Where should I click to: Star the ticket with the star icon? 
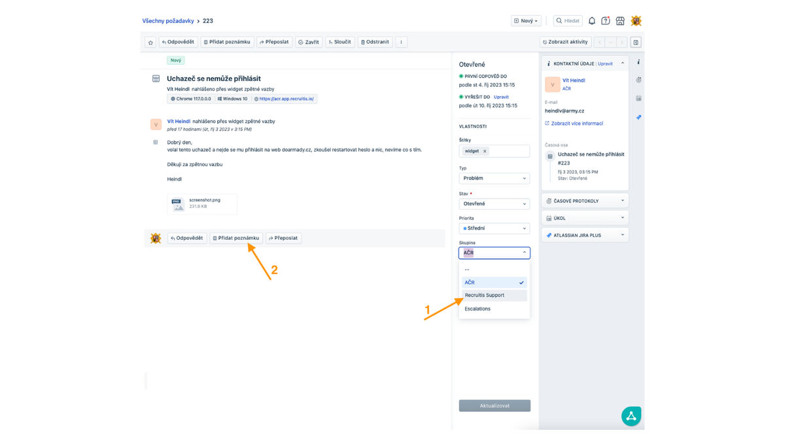click(x=150, y=42)
